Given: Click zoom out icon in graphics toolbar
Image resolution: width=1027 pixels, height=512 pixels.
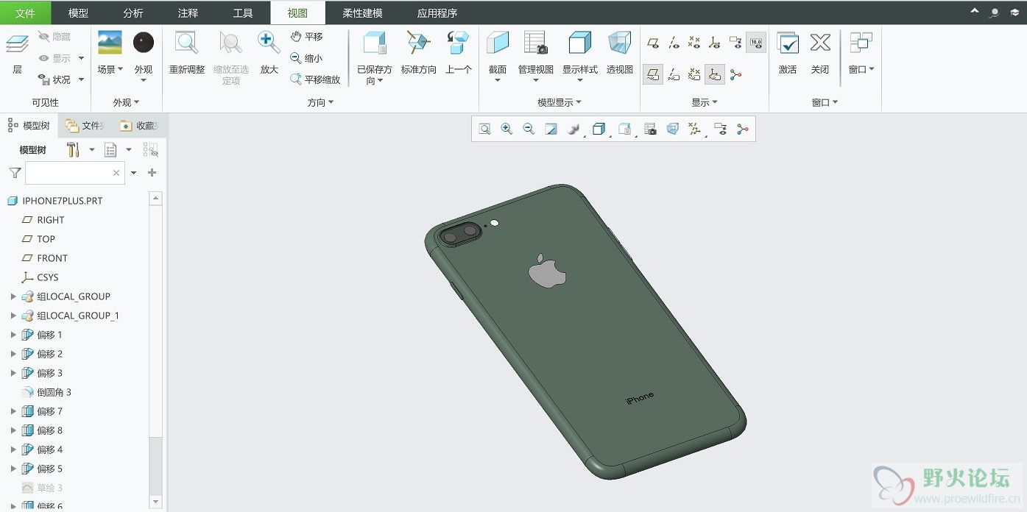Looking at the screenshot, I should (529, 129).
